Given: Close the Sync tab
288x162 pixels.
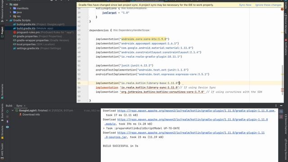Looking at the screenshot, I should (x=24, y=106).
